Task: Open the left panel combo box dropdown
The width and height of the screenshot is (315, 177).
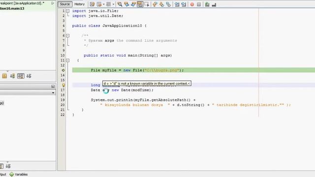Action: (53, 93)
